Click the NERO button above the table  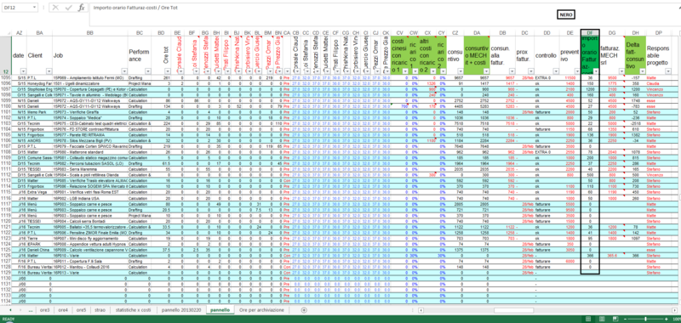click(x=565, y=14)
